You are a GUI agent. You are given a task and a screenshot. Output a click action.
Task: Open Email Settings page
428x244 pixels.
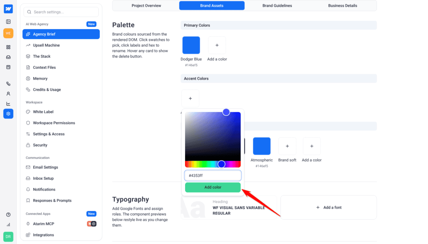61,167
